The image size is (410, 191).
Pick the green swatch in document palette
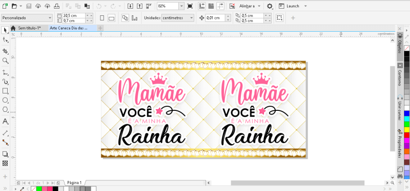[x=39, y=188]
